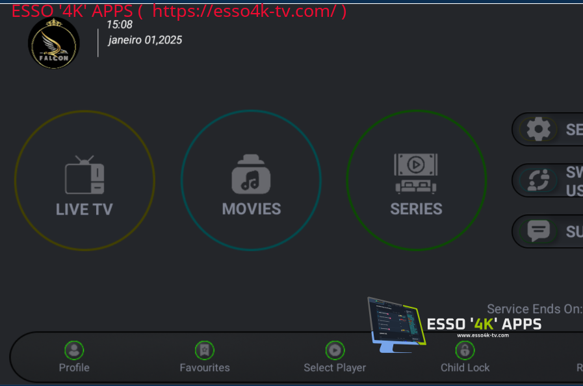This screenshot has width=583, height=386.
Task: Open the Live TV section
Action: (84, 180)
